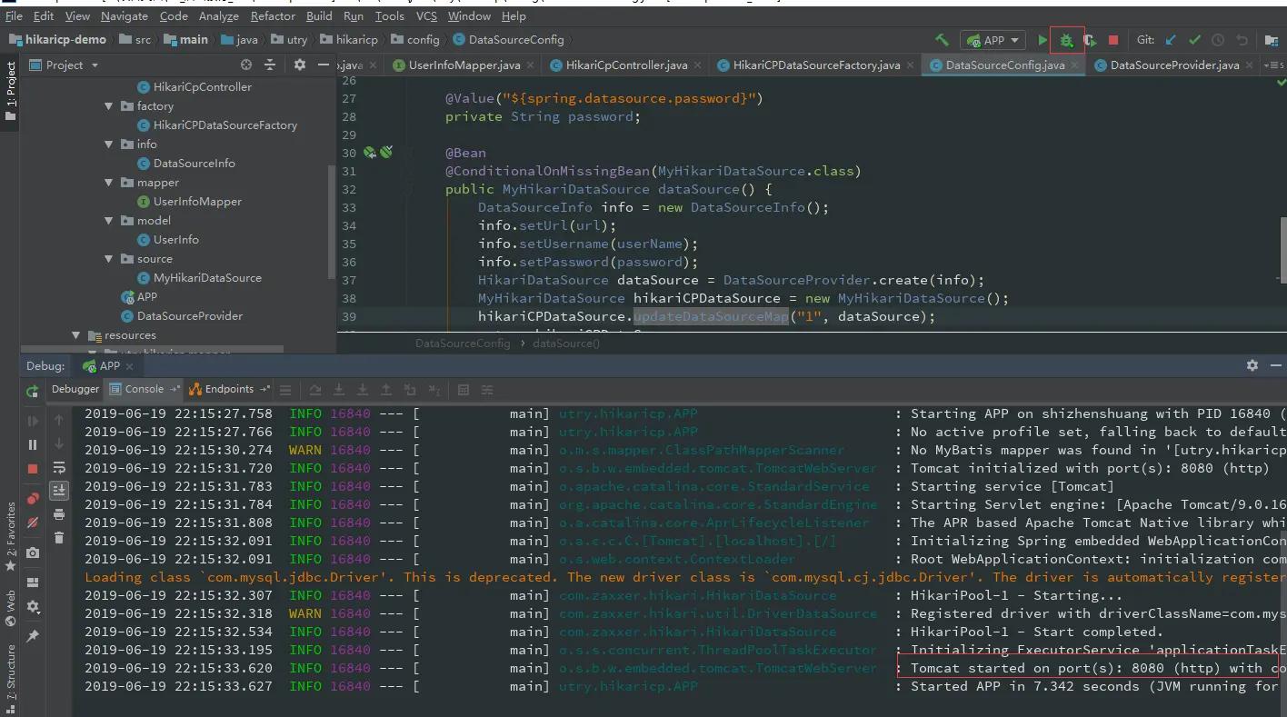Revert changes with Git rollback arrow
This screenshot has height=717, width=1287.
1242,40
